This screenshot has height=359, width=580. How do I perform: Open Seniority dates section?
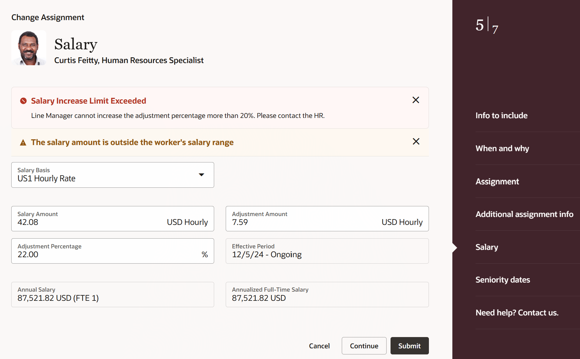point(503,280)
